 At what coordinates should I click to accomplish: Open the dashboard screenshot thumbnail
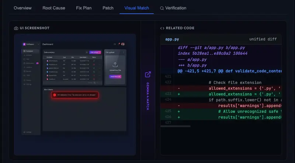(75, 95)
